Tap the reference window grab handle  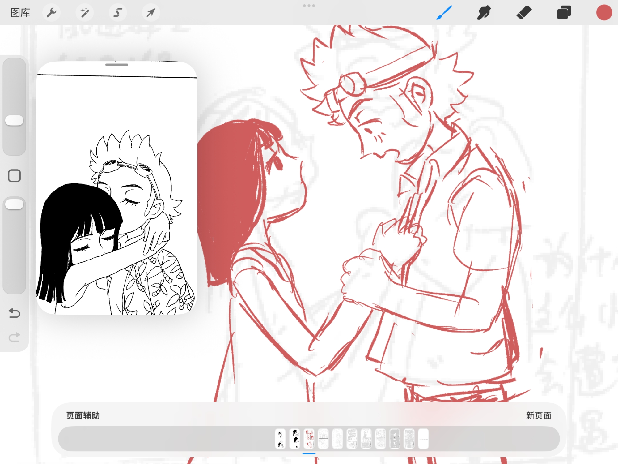coord(116,65)
